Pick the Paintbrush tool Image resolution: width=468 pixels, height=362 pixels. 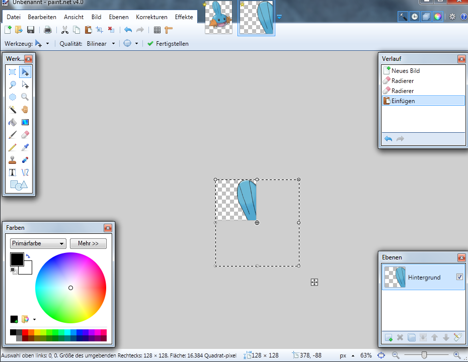[12, 135]
